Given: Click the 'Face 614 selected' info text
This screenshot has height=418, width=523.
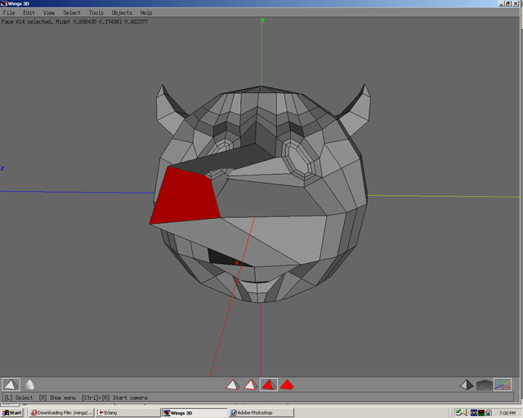Looking at the screenshot, I should tap(27, 22).
